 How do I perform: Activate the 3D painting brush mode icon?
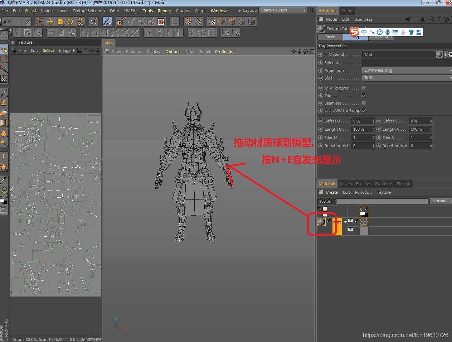107,22
